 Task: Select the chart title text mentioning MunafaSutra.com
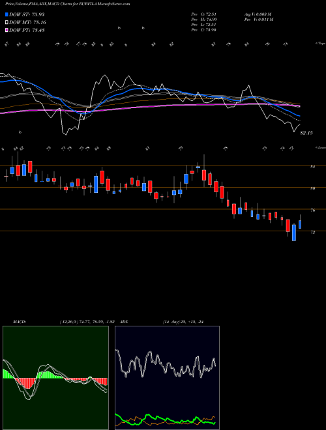pos(68,4)
